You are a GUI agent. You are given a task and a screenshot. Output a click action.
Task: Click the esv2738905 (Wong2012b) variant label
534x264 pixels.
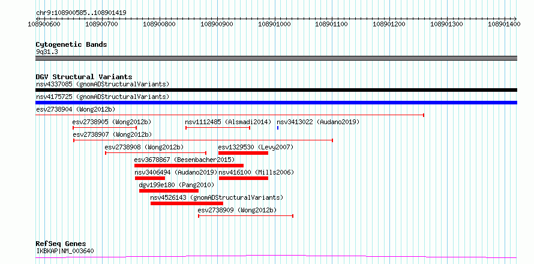pyautogui.click(x=112, y=122)
